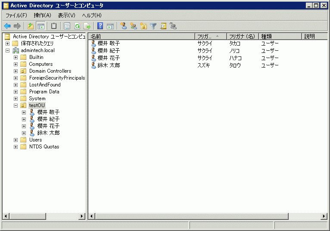Image resolution: width=330 pixels, height=231 pixels.
Task: Select the LostAndFound tree item
Action: click(45, 85)
